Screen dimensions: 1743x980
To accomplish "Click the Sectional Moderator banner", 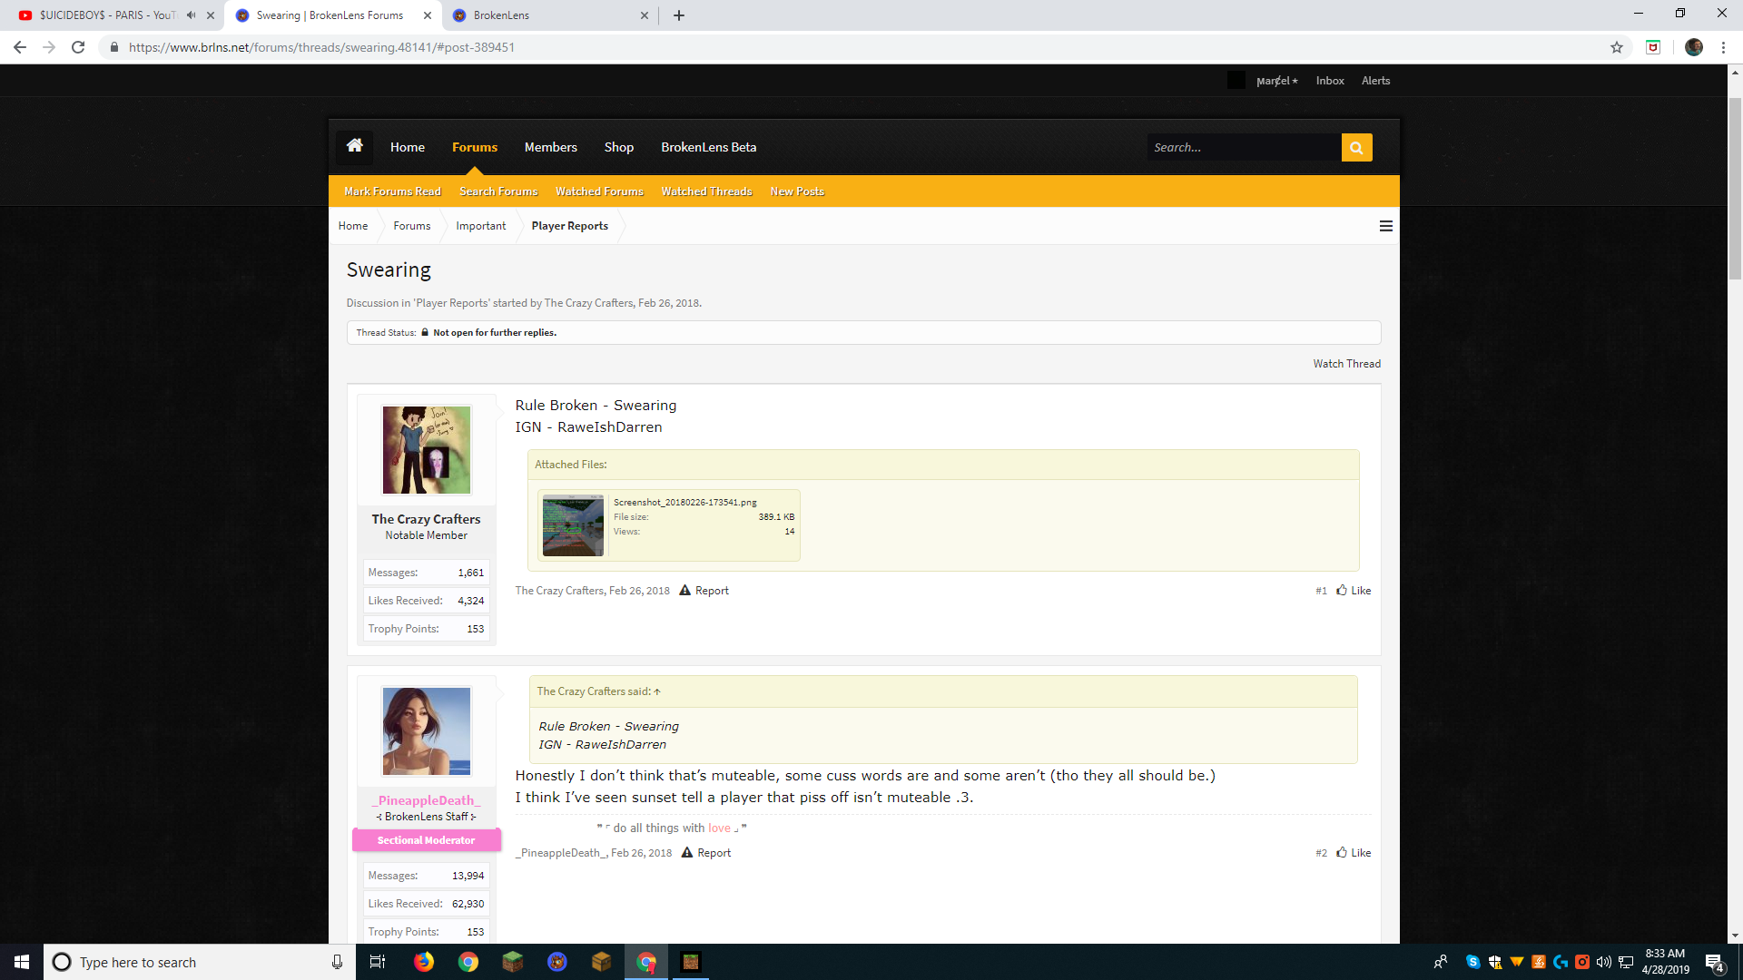I will pos(427,840).
